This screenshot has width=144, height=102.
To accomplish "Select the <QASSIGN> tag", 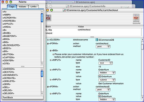I will click(x=9, y=69).
